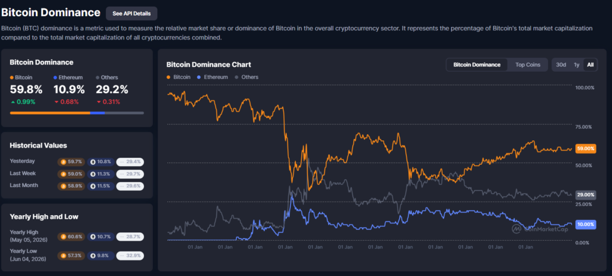Toggle the Ethereum series in the chart legend
612x276 pixels.
click(x=212, y=77)
